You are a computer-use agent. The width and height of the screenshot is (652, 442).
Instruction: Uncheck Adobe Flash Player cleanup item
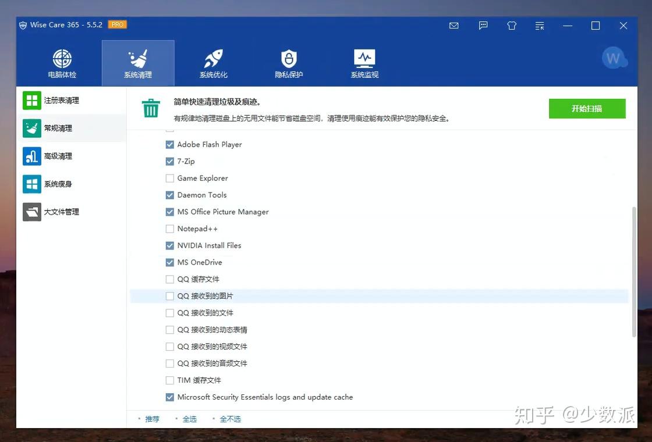click(x=169, y=144)
